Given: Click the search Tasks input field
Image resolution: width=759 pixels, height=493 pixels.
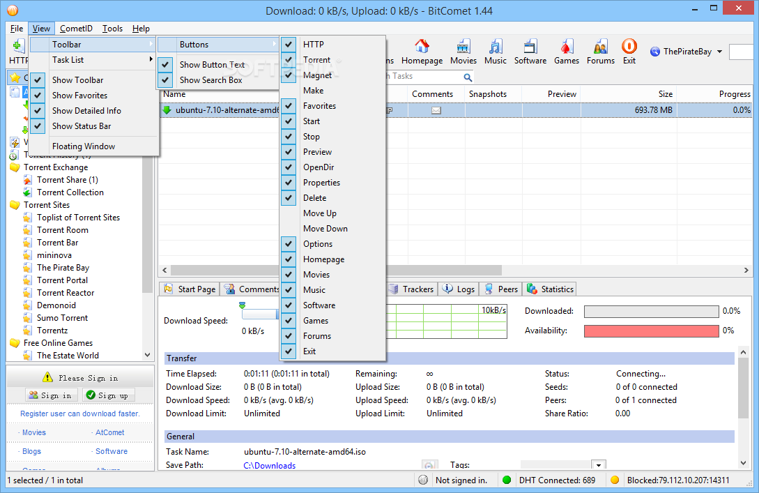Looking at the screenshot, I should click(x=424, y=77).
